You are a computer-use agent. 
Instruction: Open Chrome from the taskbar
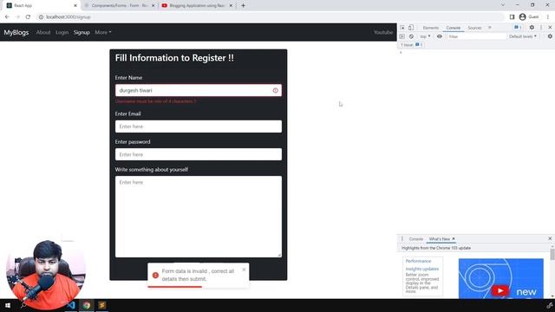tap(87, 305)
